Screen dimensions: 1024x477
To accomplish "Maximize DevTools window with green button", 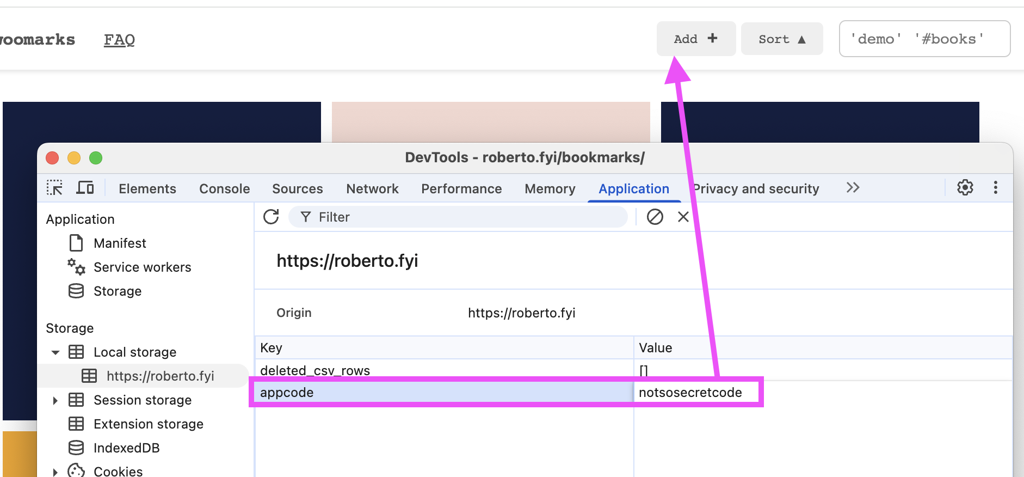I will tap(96, 158).
